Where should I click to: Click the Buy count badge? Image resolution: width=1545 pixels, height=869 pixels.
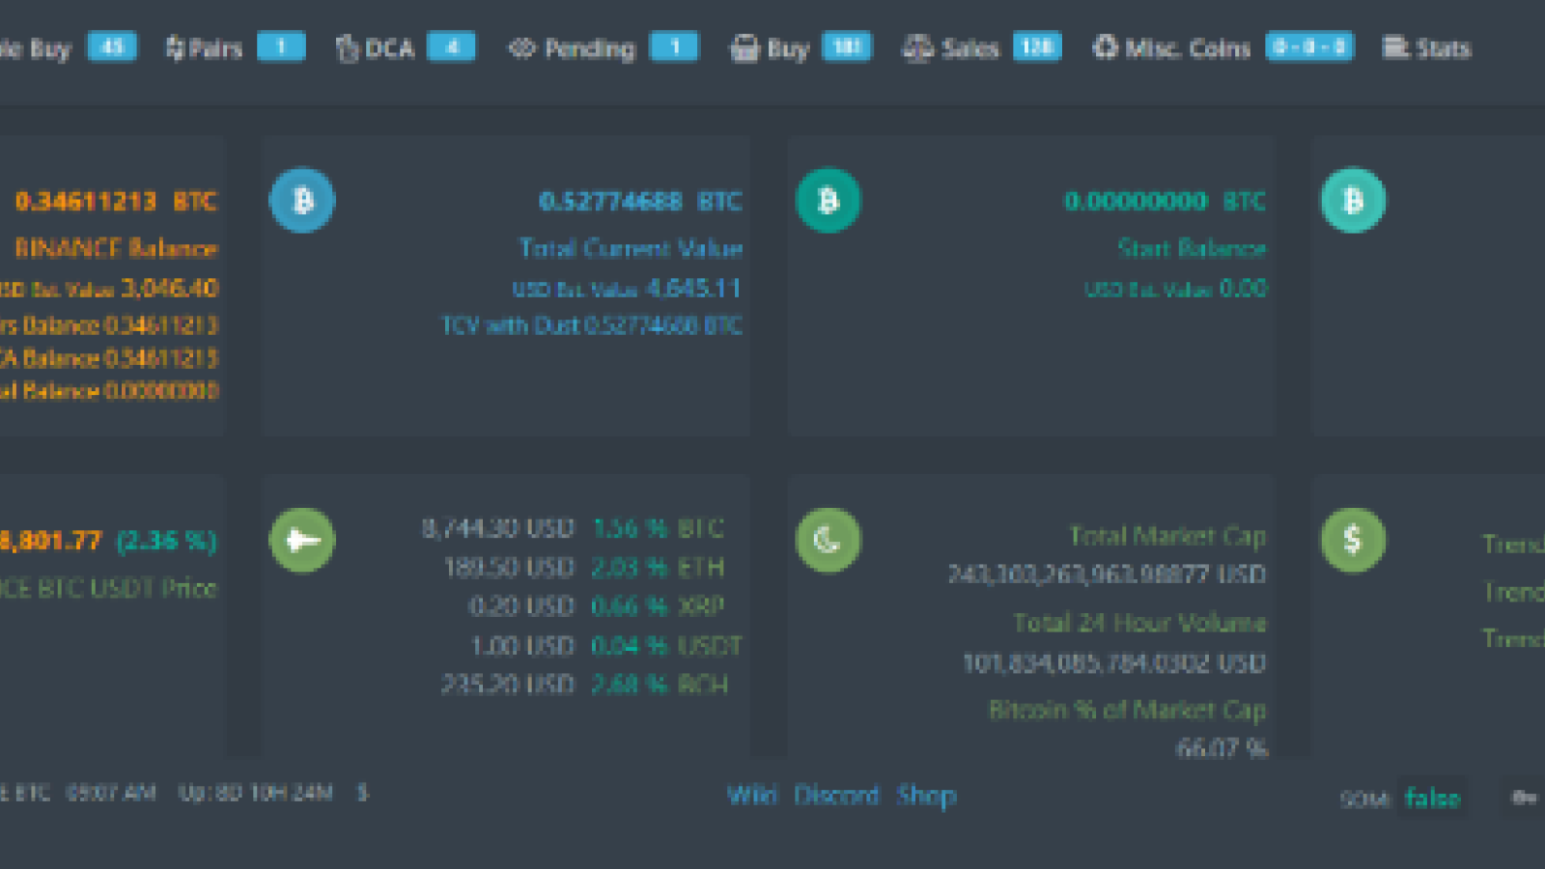click(x=847, y=47)
